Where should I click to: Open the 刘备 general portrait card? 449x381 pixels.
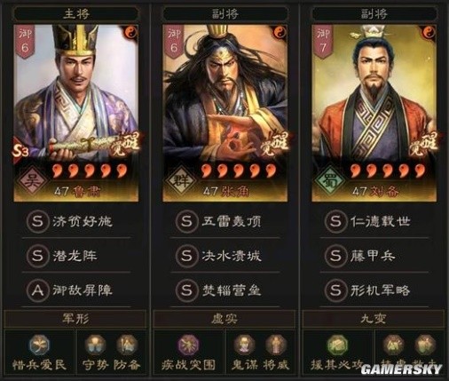(x=374, y=113)
